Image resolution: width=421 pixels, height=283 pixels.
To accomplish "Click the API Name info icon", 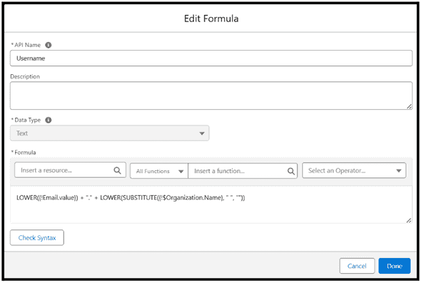I will click(48, 45).
